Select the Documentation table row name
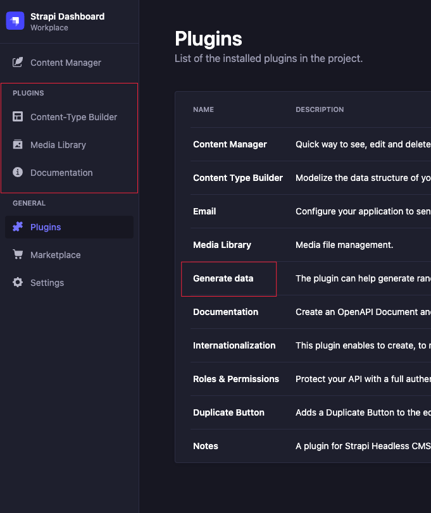 [x=225, y=312]
